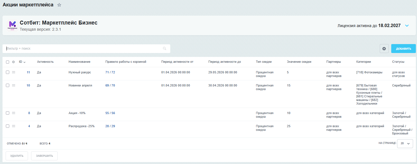
Task: Sort by Наименование column header
Action: [x=79, y=62]
